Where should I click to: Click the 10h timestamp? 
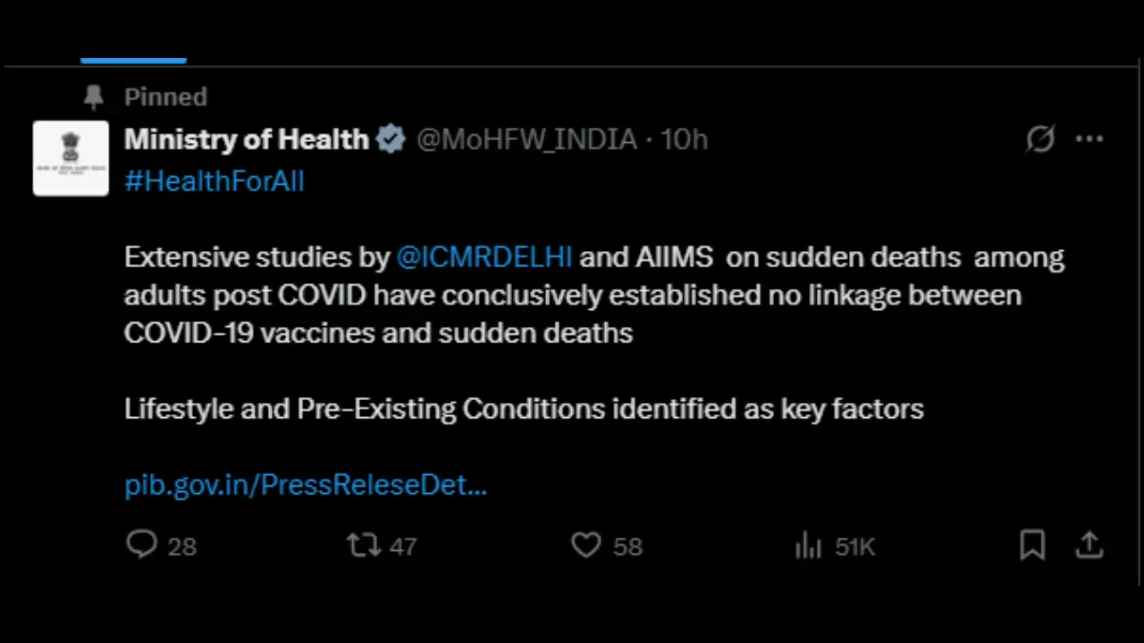click(684, 139)
